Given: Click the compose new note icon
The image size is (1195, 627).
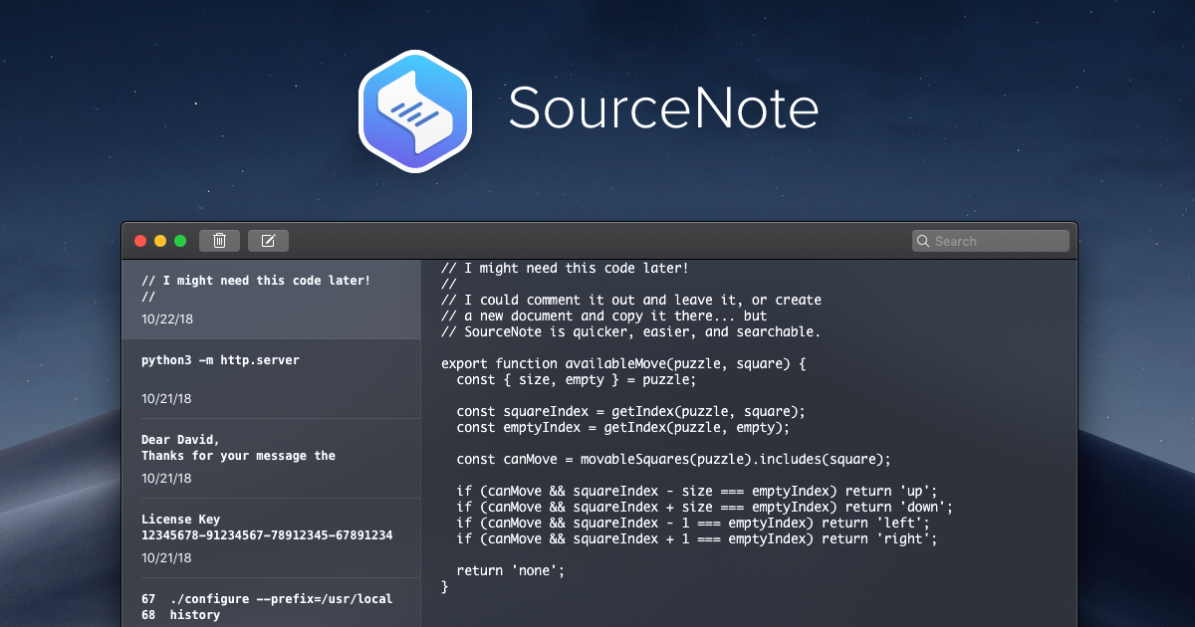Looking at the screenshot, I should tap(268, 240).
